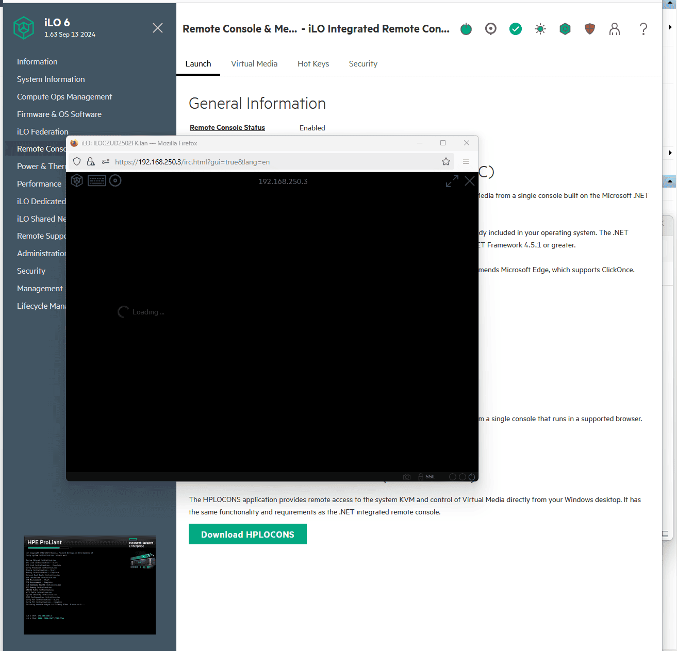The image size is (677, 651).
Task: Open the Remote Console Status link
Action: 227,128
